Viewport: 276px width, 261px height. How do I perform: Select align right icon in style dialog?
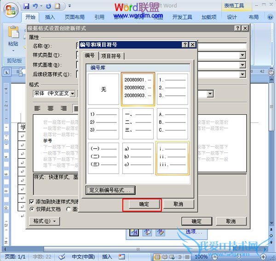click(x=63, y=108)
